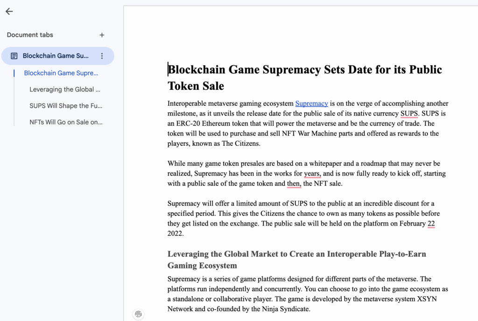Click the fingerprint icon at the bottom left of the page

[138, 314]
